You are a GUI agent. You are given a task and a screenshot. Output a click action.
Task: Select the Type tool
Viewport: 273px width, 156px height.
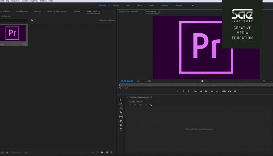pyautogui.click(x=121, y=129)
